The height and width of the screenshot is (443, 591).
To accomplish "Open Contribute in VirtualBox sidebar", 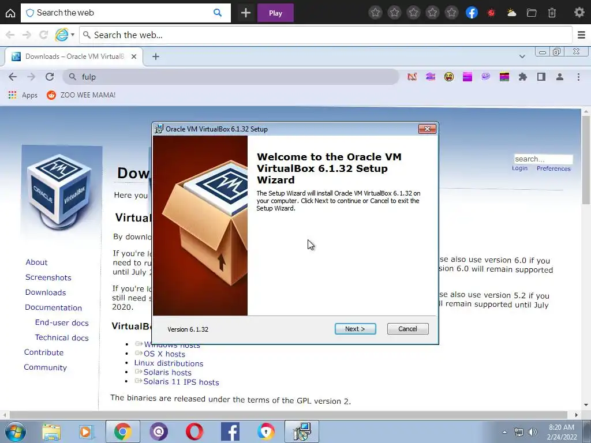I will click(x=44, y=352).
